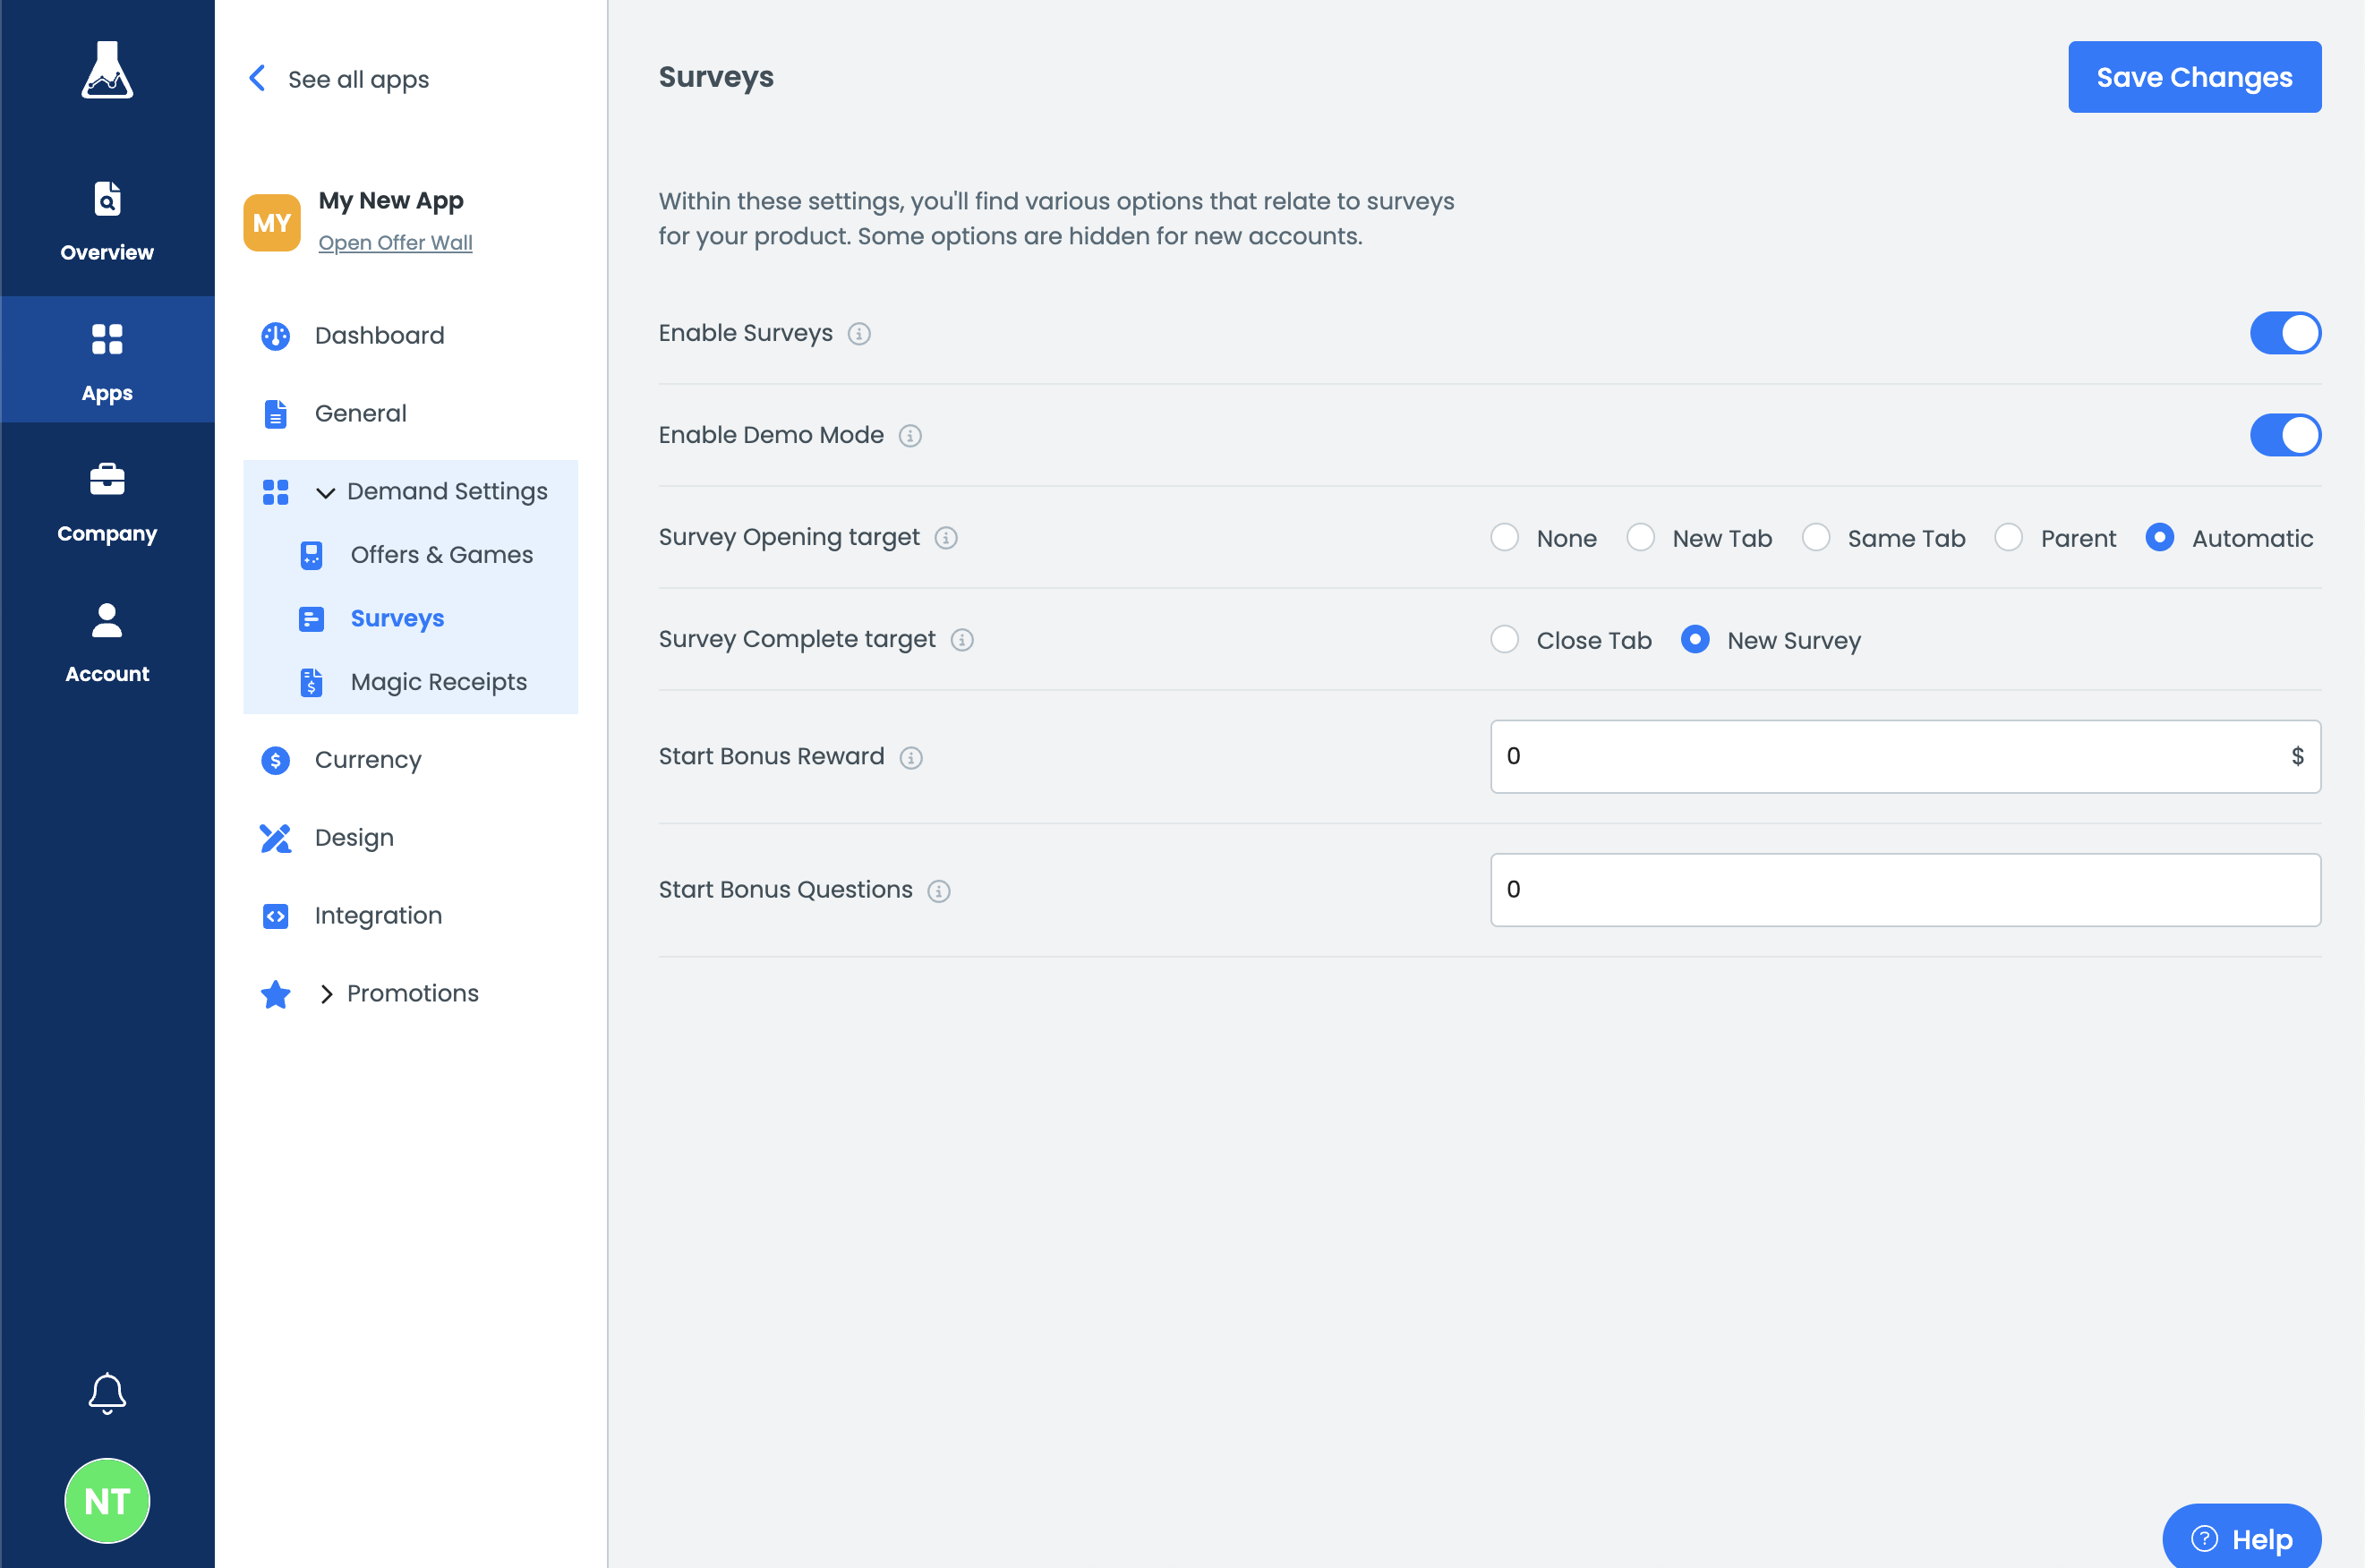
Task: Open Dashboard via gauge icon
Action: pos(275,336)
